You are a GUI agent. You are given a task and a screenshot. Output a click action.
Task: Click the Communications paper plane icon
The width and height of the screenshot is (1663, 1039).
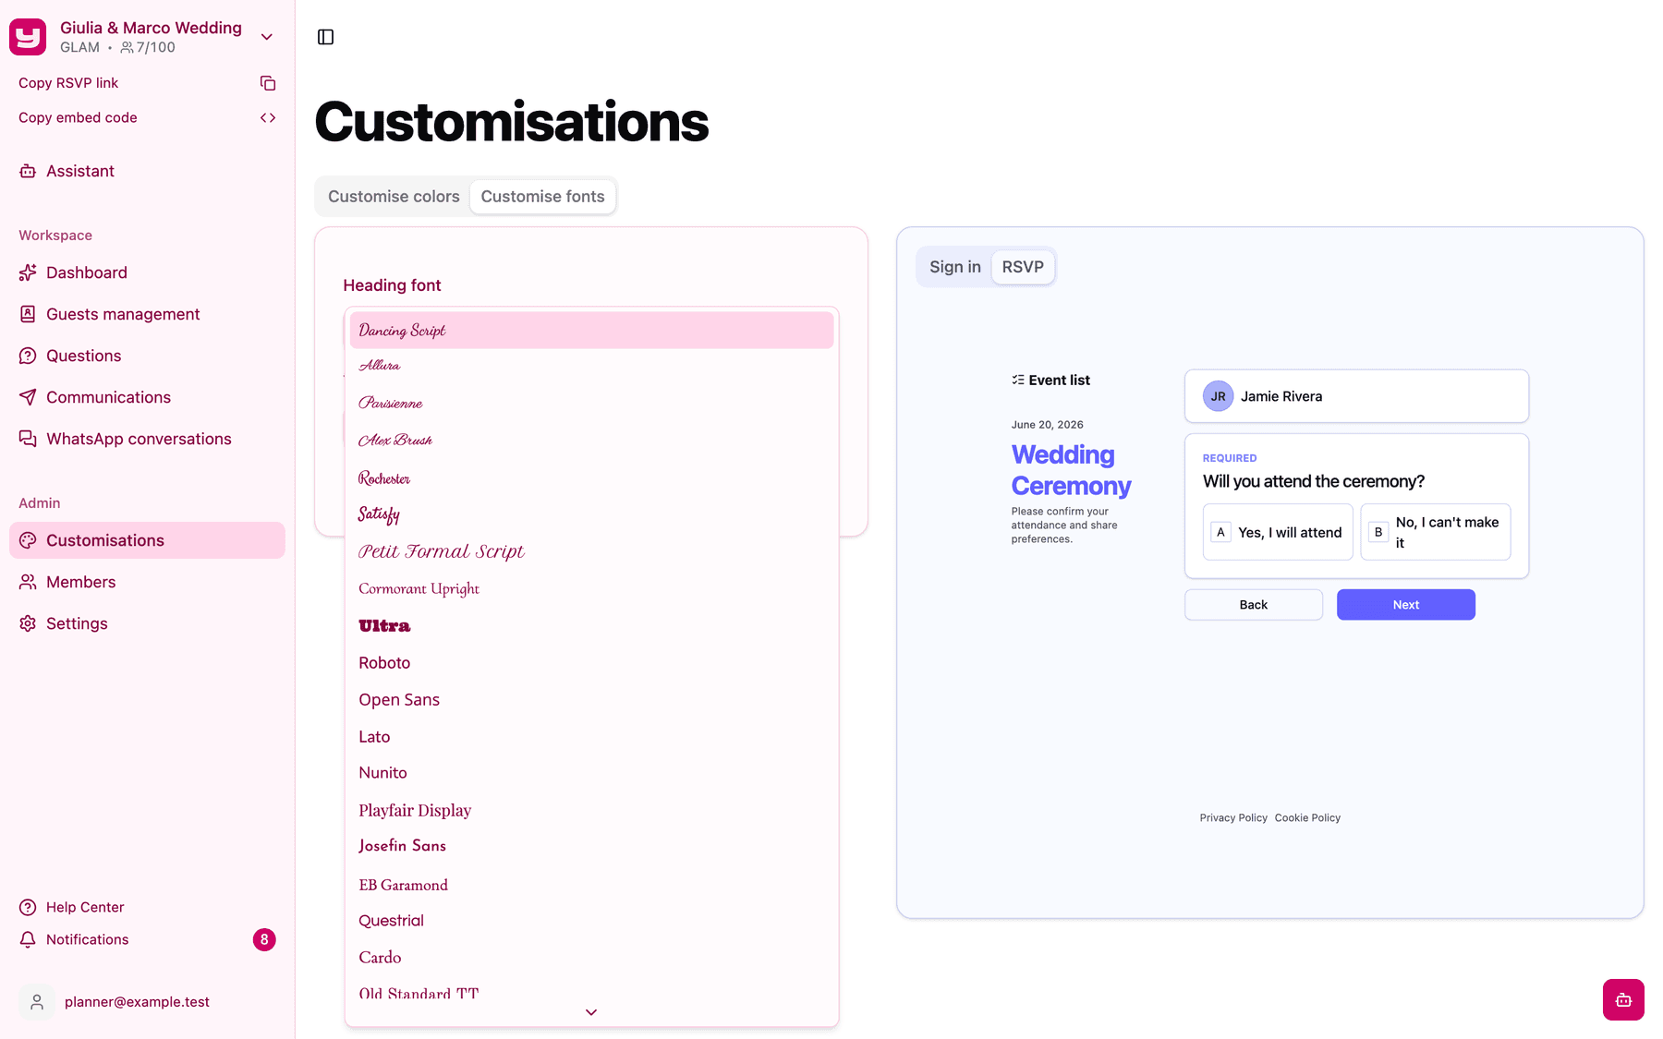tap(28, 397)
